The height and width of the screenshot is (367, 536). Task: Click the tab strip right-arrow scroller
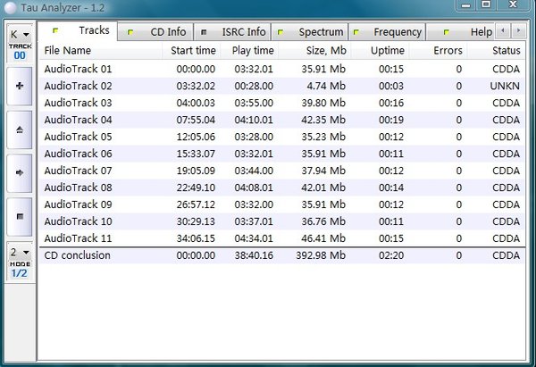pos(518,30)
